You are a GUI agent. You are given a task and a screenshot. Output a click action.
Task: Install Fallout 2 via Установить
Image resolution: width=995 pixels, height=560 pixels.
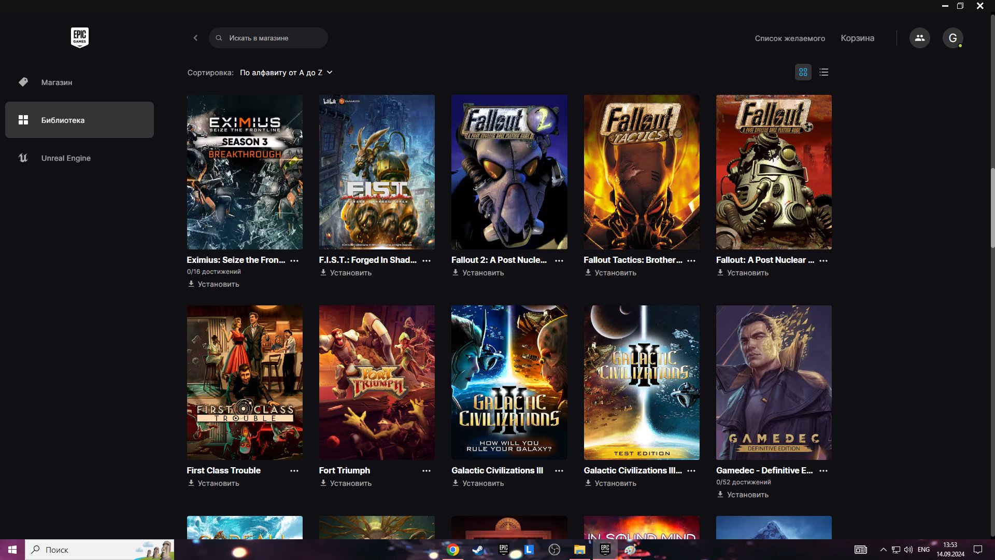click(478, 273)
